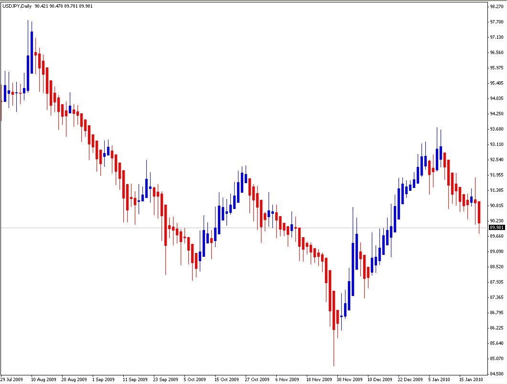
Task: Click the 87.935 price axis label
Action: click(496, 282)
